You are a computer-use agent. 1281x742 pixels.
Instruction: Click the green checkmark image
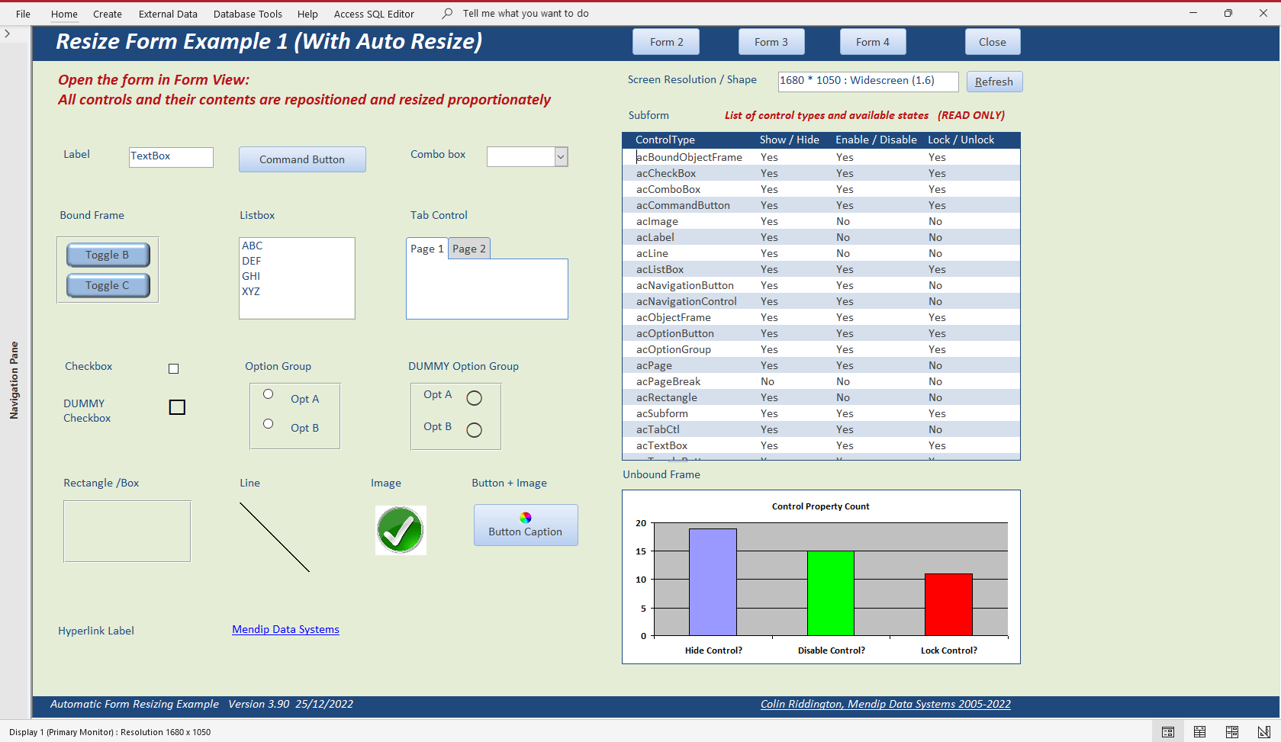(x=401, y=530)
